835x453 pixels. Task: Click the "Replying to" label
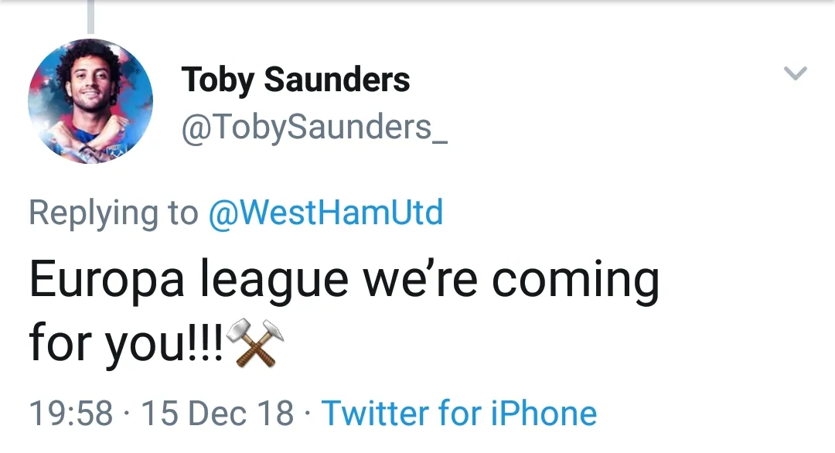(x=113, y=213)
